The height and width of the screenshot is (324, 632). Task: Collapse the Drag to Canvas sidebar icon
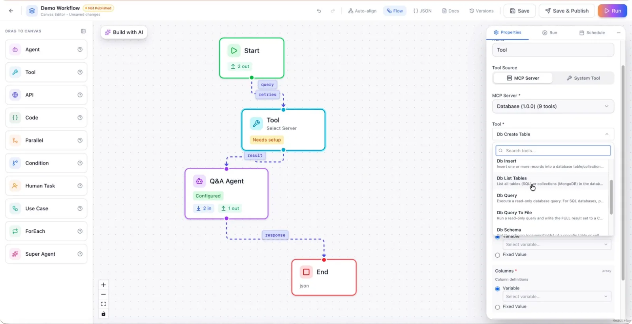coord(83,31)
